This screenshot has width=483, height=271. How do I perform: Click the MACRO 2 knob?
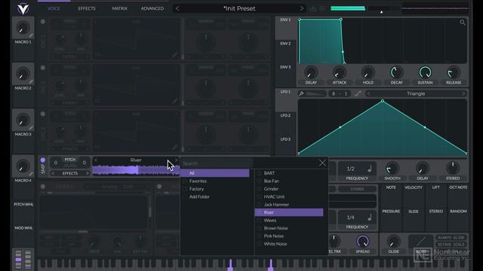23,74
